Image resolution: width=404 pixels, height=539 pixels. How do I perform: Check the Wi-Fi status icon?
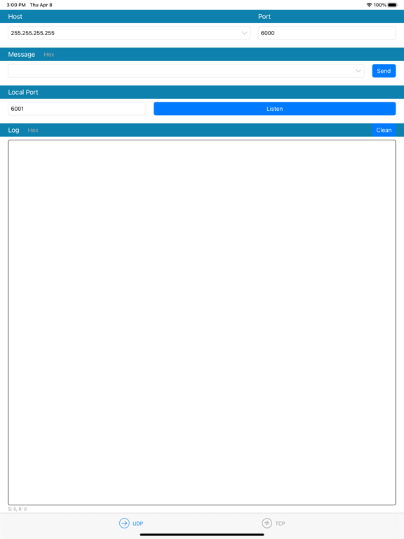click(x=369, y=5)
